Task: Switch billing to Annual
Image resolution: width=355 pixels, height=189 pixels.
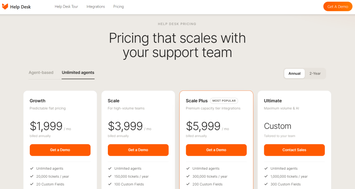Action: (x=294, y=74)
